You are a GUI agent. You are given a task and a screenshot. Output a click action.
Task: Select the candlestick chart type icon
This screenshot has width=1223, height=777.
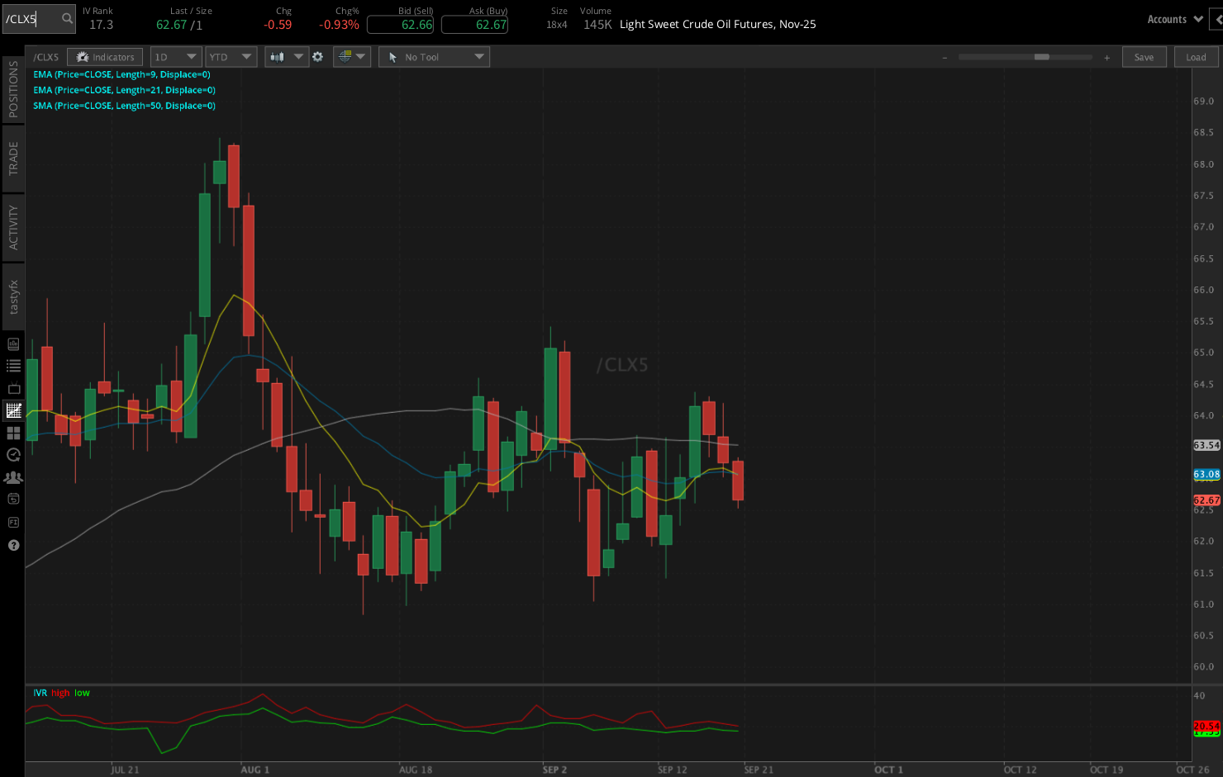pos(278,57)
